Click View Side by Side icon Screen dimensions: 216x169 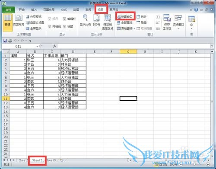click(x=158, y=17)
